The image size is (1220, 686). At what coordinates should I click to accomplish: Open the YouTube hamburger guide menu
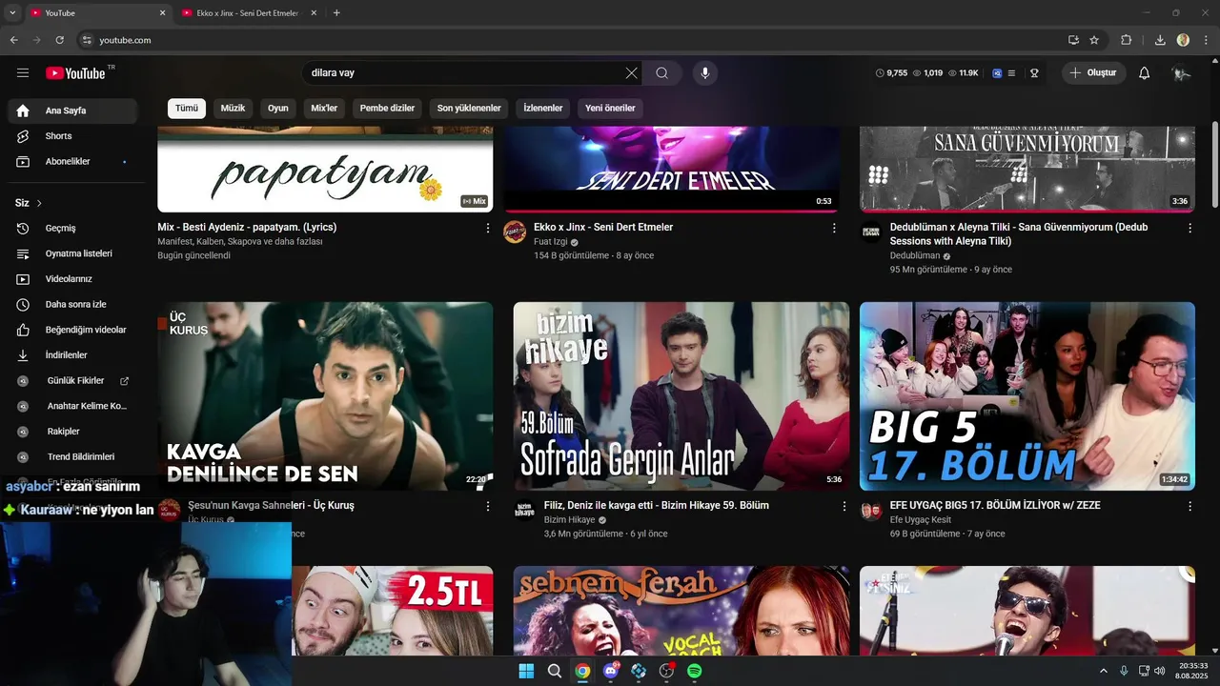coord(23,73)
